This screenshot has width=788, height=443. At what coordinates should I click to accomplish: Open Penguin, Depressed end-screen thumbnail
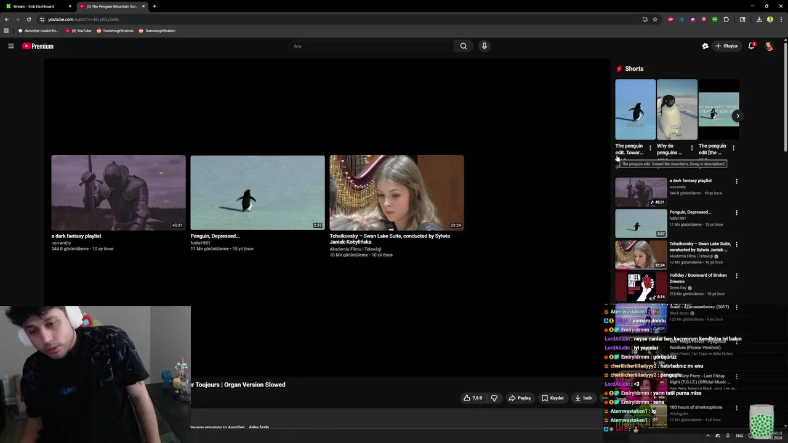[x=257, y=193]
